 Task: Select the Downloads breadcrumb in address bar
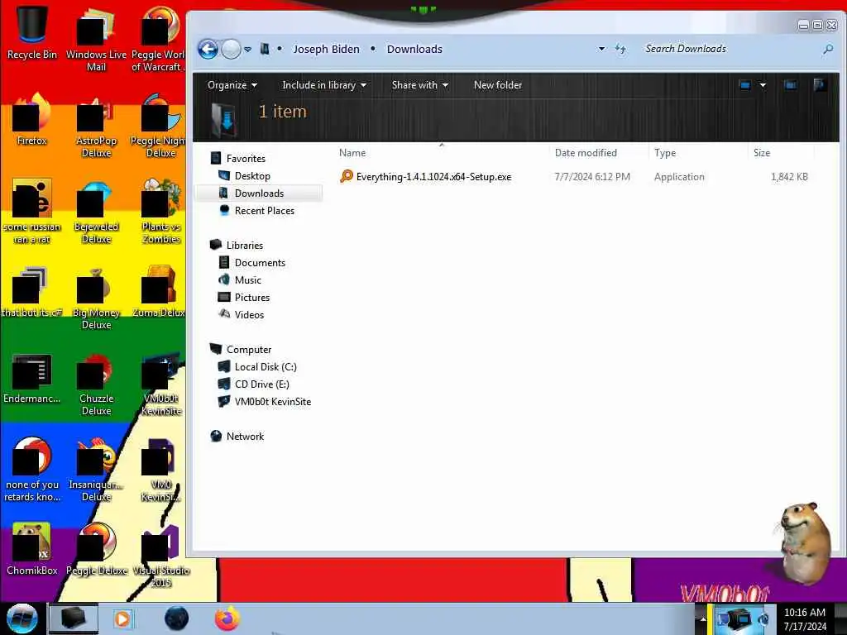(x=414, y=49)
